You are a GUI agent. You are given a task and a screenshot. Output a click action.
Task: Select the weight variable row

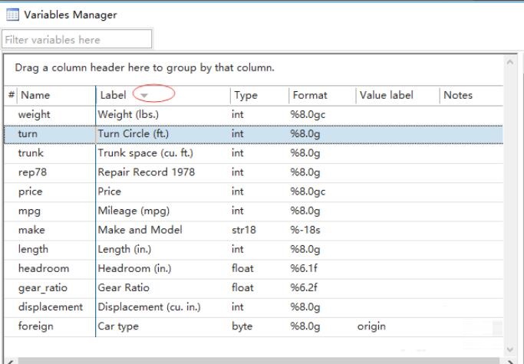35,114
